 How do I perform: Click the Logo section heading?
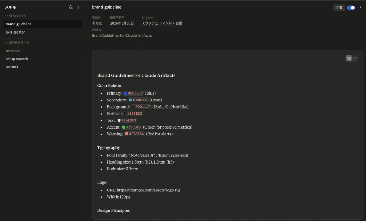102,182
